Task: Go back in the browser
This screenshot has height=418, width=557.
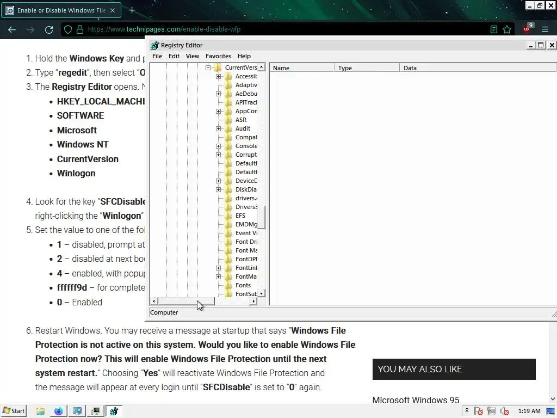Action: point(12,29)
